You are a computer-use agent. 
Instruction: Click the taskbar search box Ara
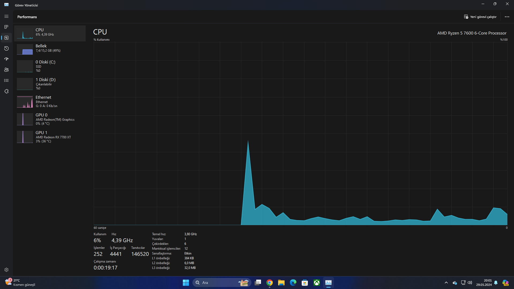click(222, 283)
